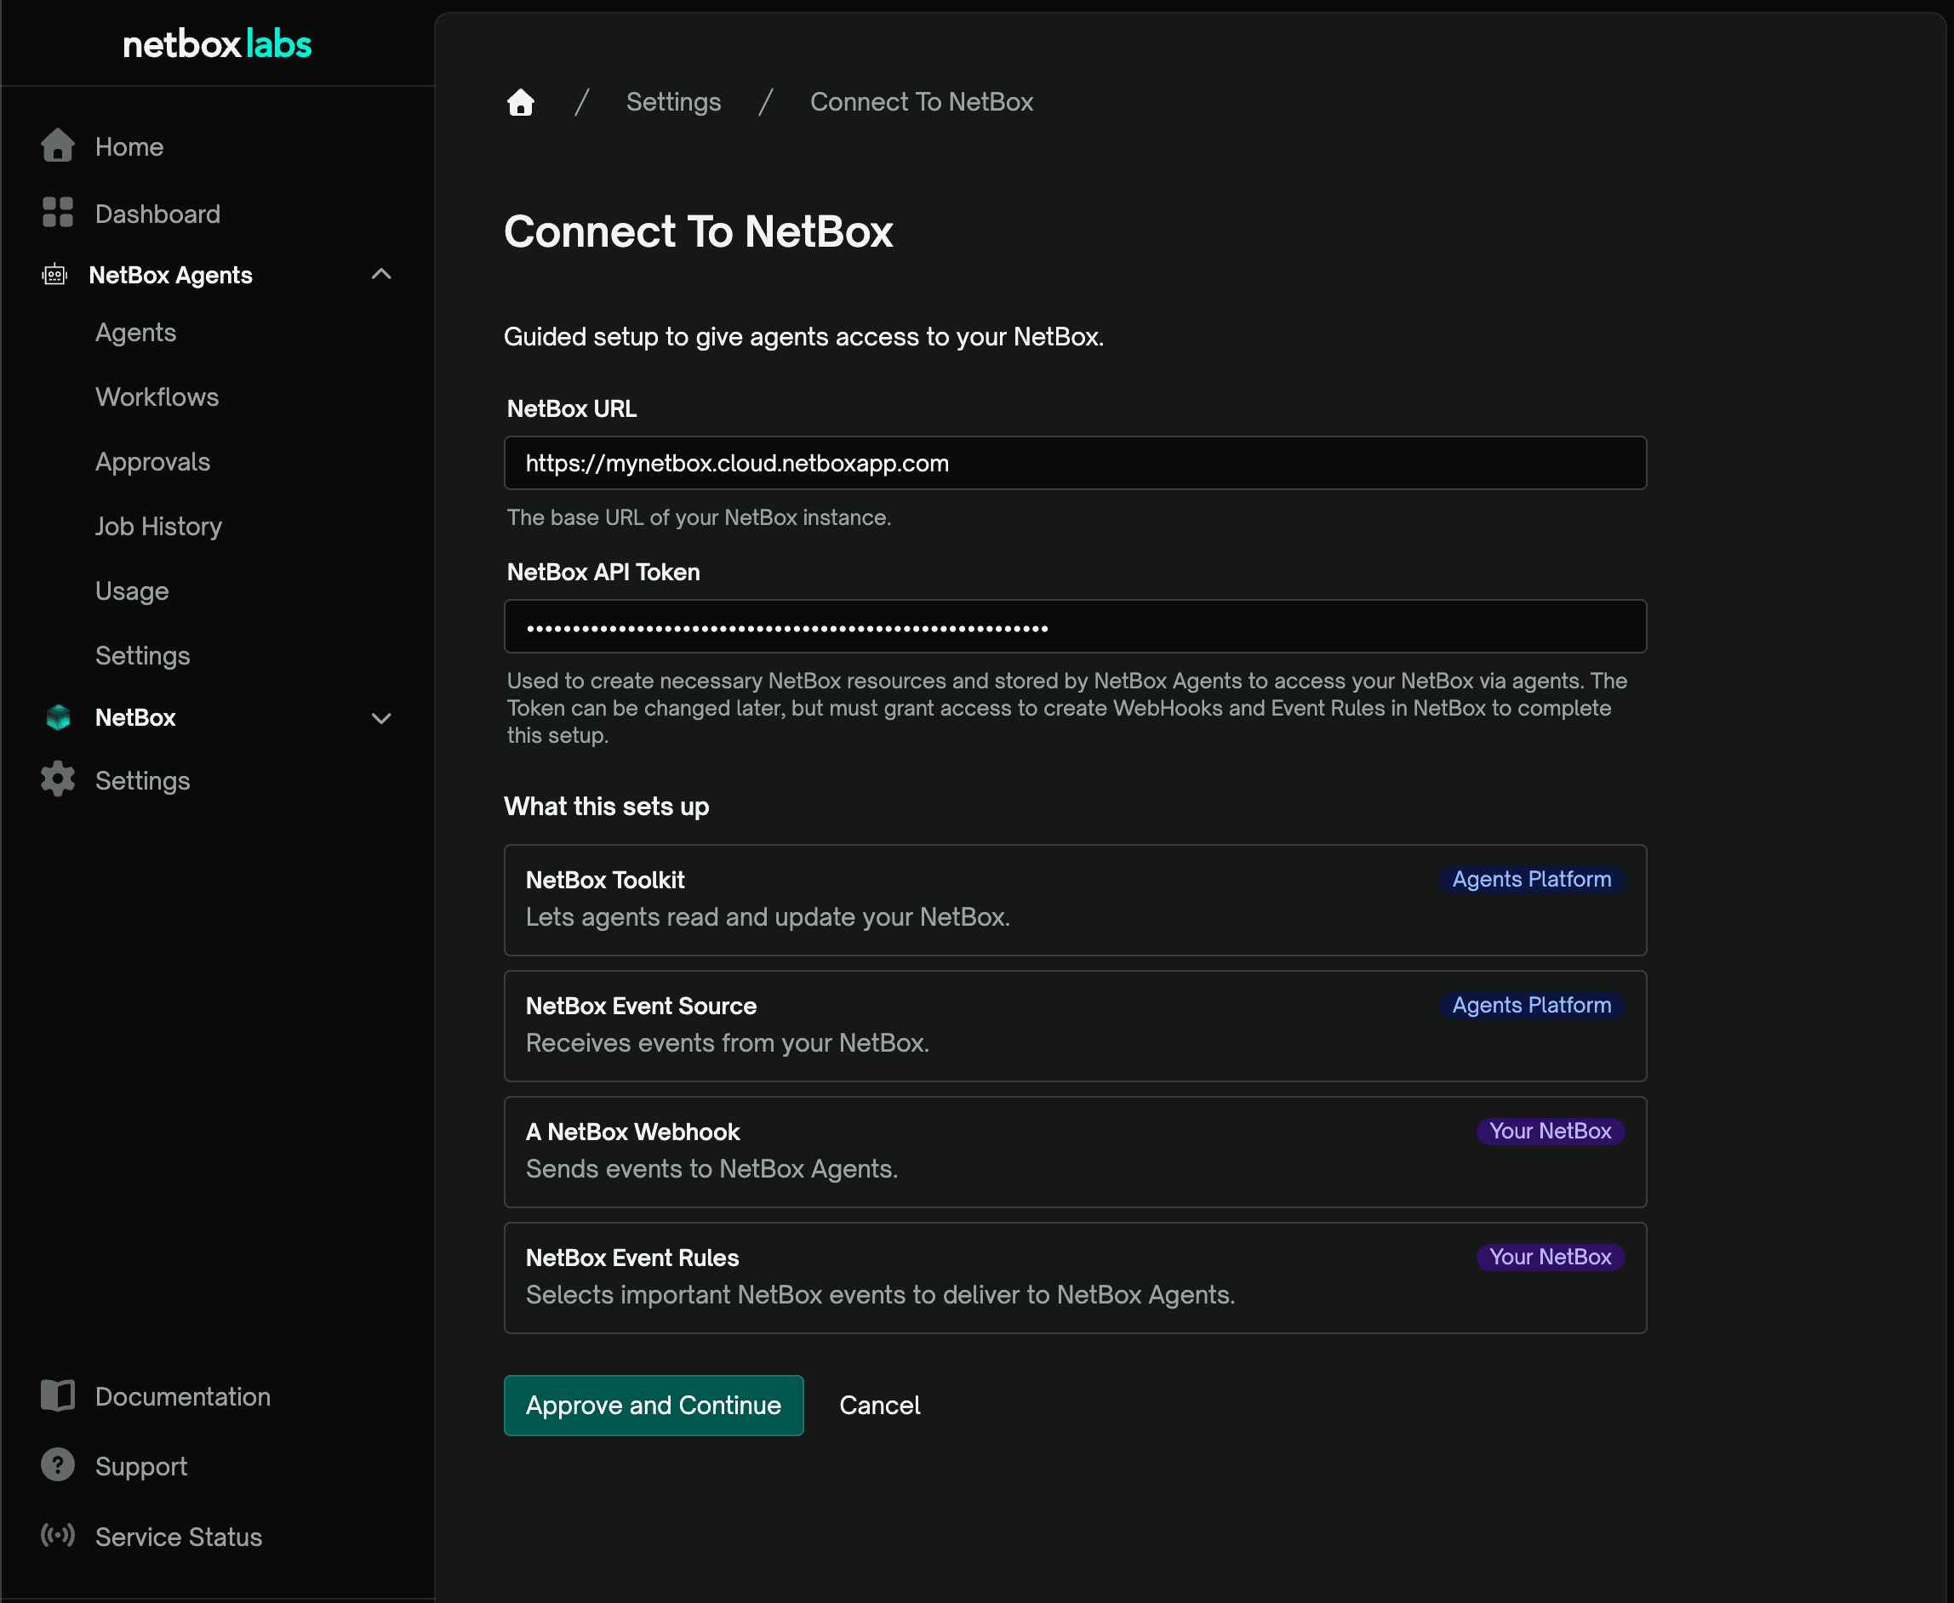
Task: Click the Home house icon in sidebar
Action: pos(57,145)
